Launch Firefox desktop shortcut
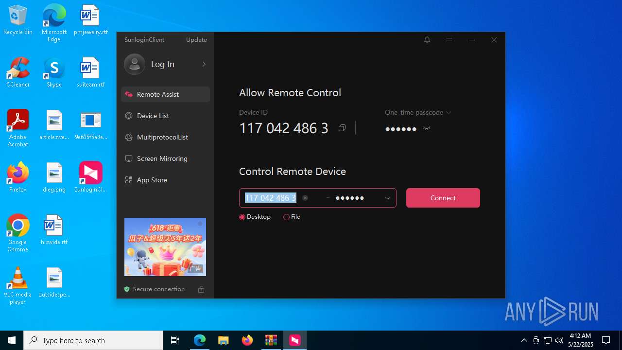This screenshot has height=350, width=622. pyautogui.click(x=18, y=177)
